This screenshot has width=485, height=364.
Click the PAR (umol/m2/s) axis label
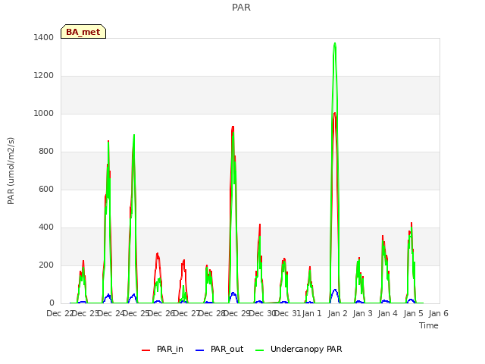click(x=11, y=171)
